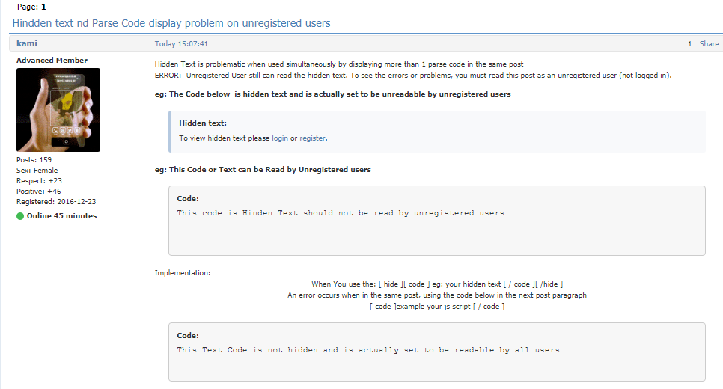Click the Respect: +23 stat
Image resolution: width=723 pixels, height=389 pixels.
[x=39, y=181]
